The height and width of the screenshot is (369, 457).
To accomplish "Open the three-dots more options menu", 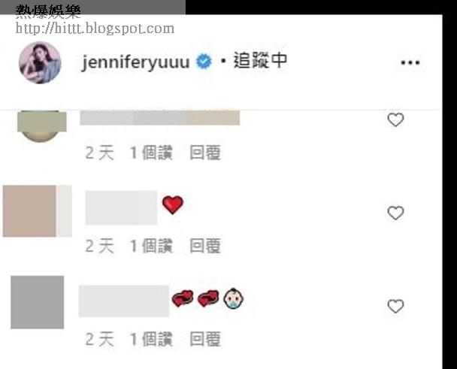I will coord(410,62).
